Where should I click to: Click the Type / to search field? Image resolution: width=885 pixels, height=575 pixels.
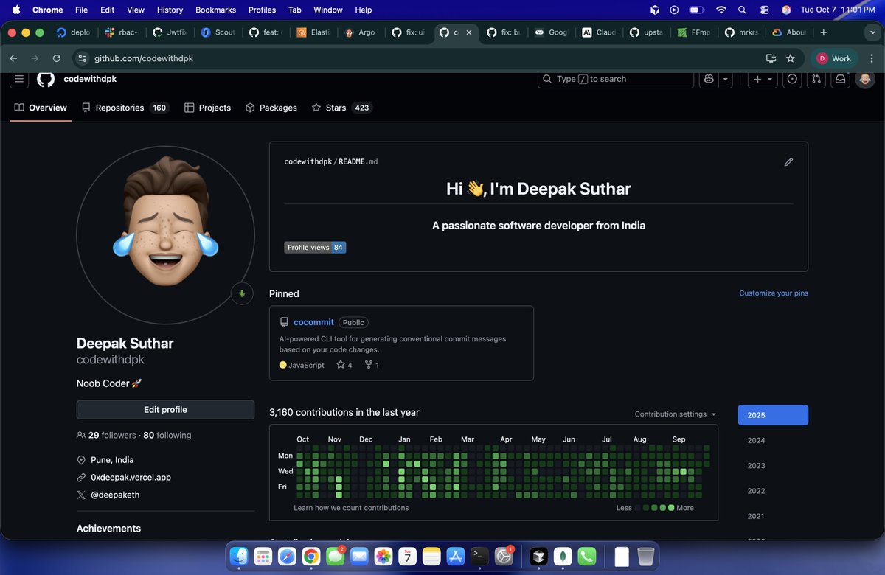[x=616, y=79]
